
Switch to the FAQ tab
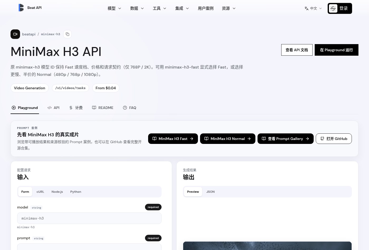(x=130, y=108)
